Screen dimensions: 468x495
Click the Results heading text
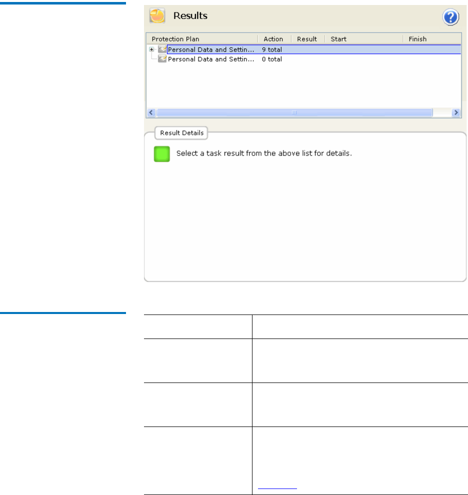tap(190, 16)
